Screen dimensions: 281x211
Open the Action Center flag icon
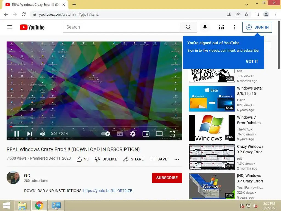pyautogui.click(x=242, y=206)
